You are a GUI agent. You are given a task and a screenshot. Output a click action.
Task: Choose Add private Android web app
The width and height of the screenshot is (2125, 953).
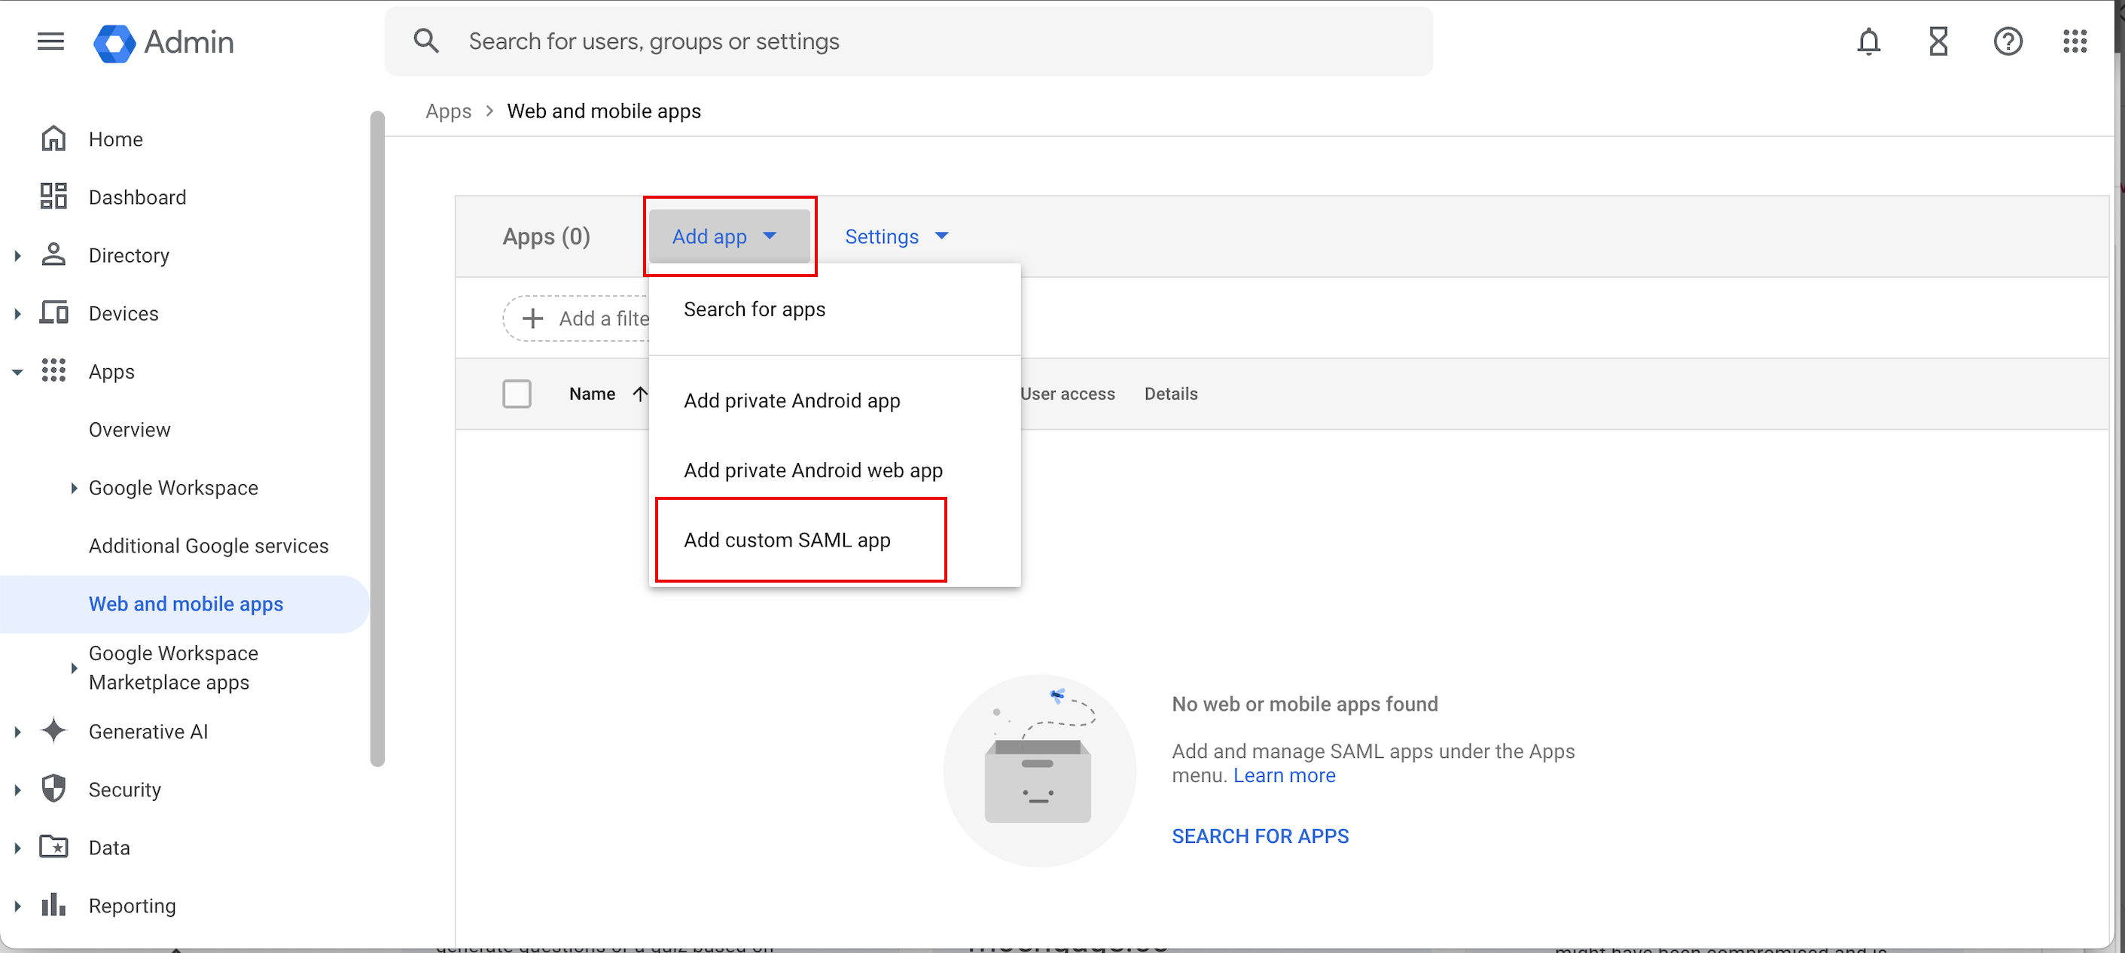[x=812, y=470]
